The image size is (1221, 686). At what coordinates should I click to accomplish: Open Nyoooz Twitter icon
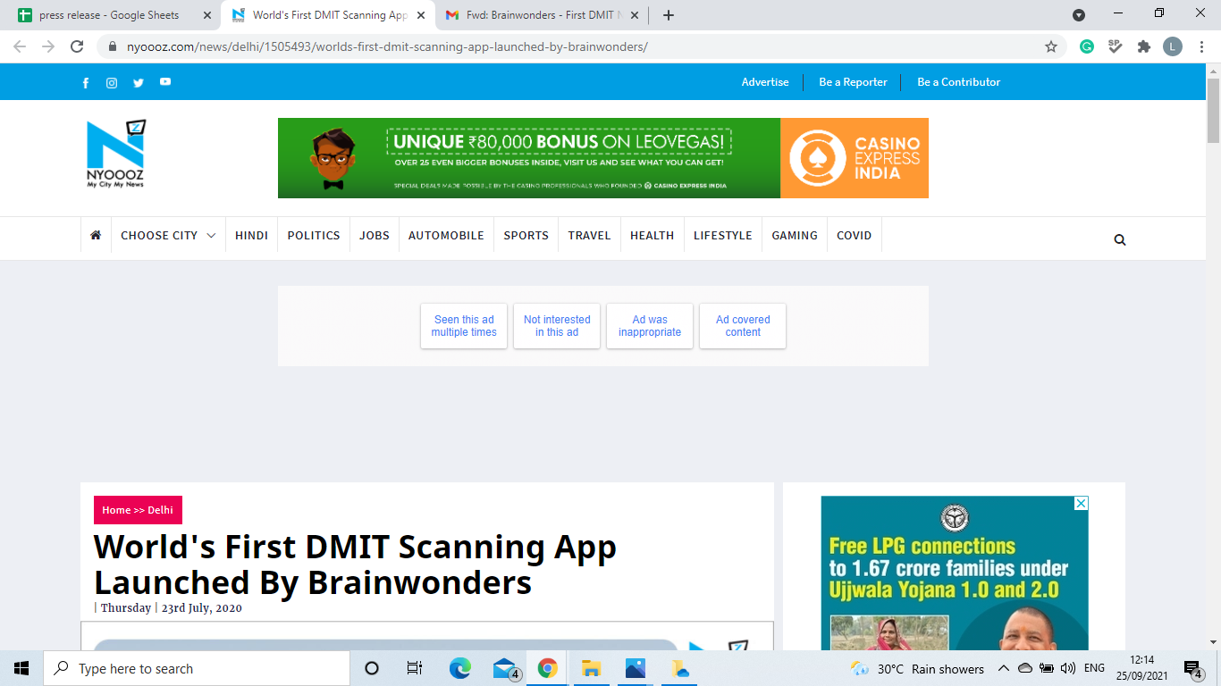[139, 83]
